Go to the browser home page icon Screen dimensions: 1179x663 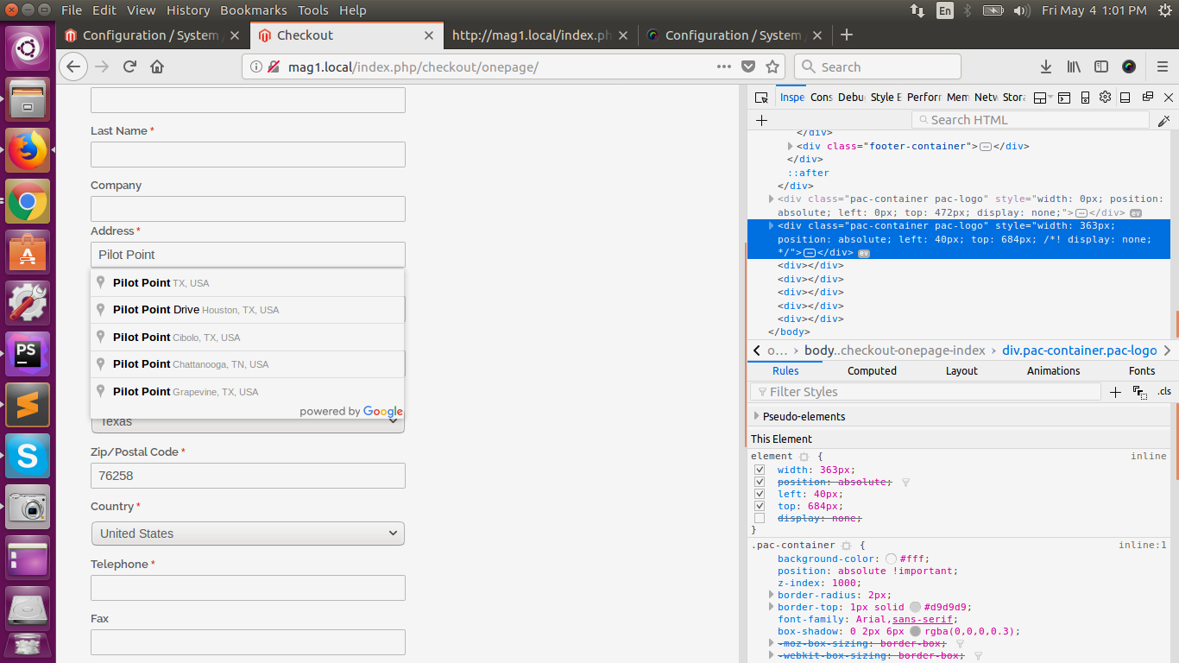click(x=157, y=66)
